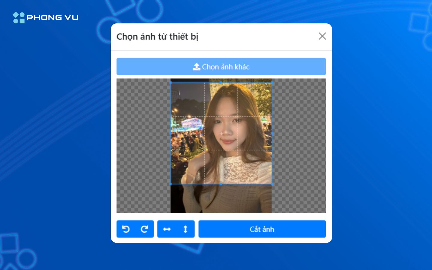Click the bottom-right crop handle

coord(272,184)
